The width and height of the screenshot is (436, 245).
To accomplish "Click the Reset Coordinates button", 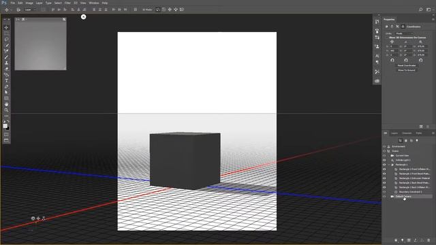I will point(407,65).
